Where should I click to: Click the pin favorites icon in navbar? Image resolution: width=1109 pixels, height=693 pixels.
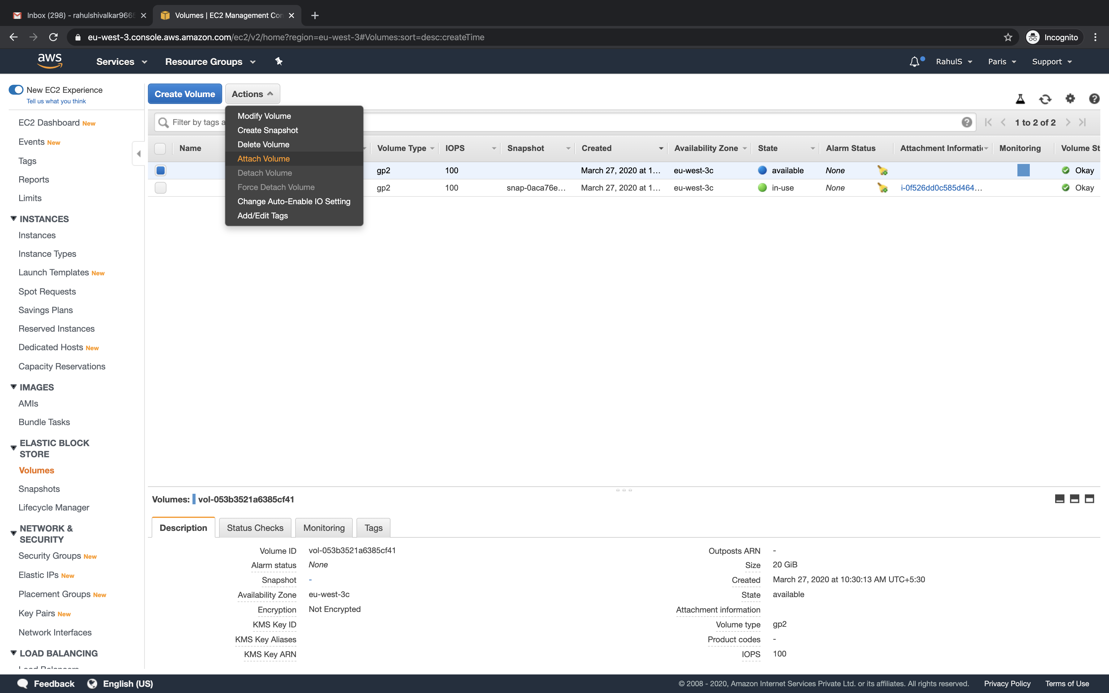(x=278, y=61)
